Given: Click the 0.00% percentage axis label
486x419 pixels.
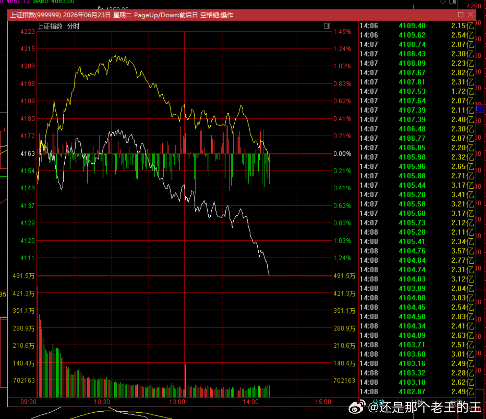Looking at the screenshot, I should (x=342, y=154).
